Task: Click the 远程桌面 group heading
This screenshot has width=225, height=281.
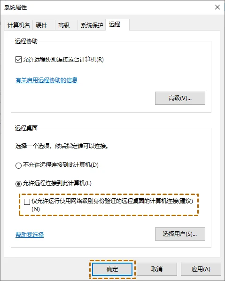Action: click(26, 128)
